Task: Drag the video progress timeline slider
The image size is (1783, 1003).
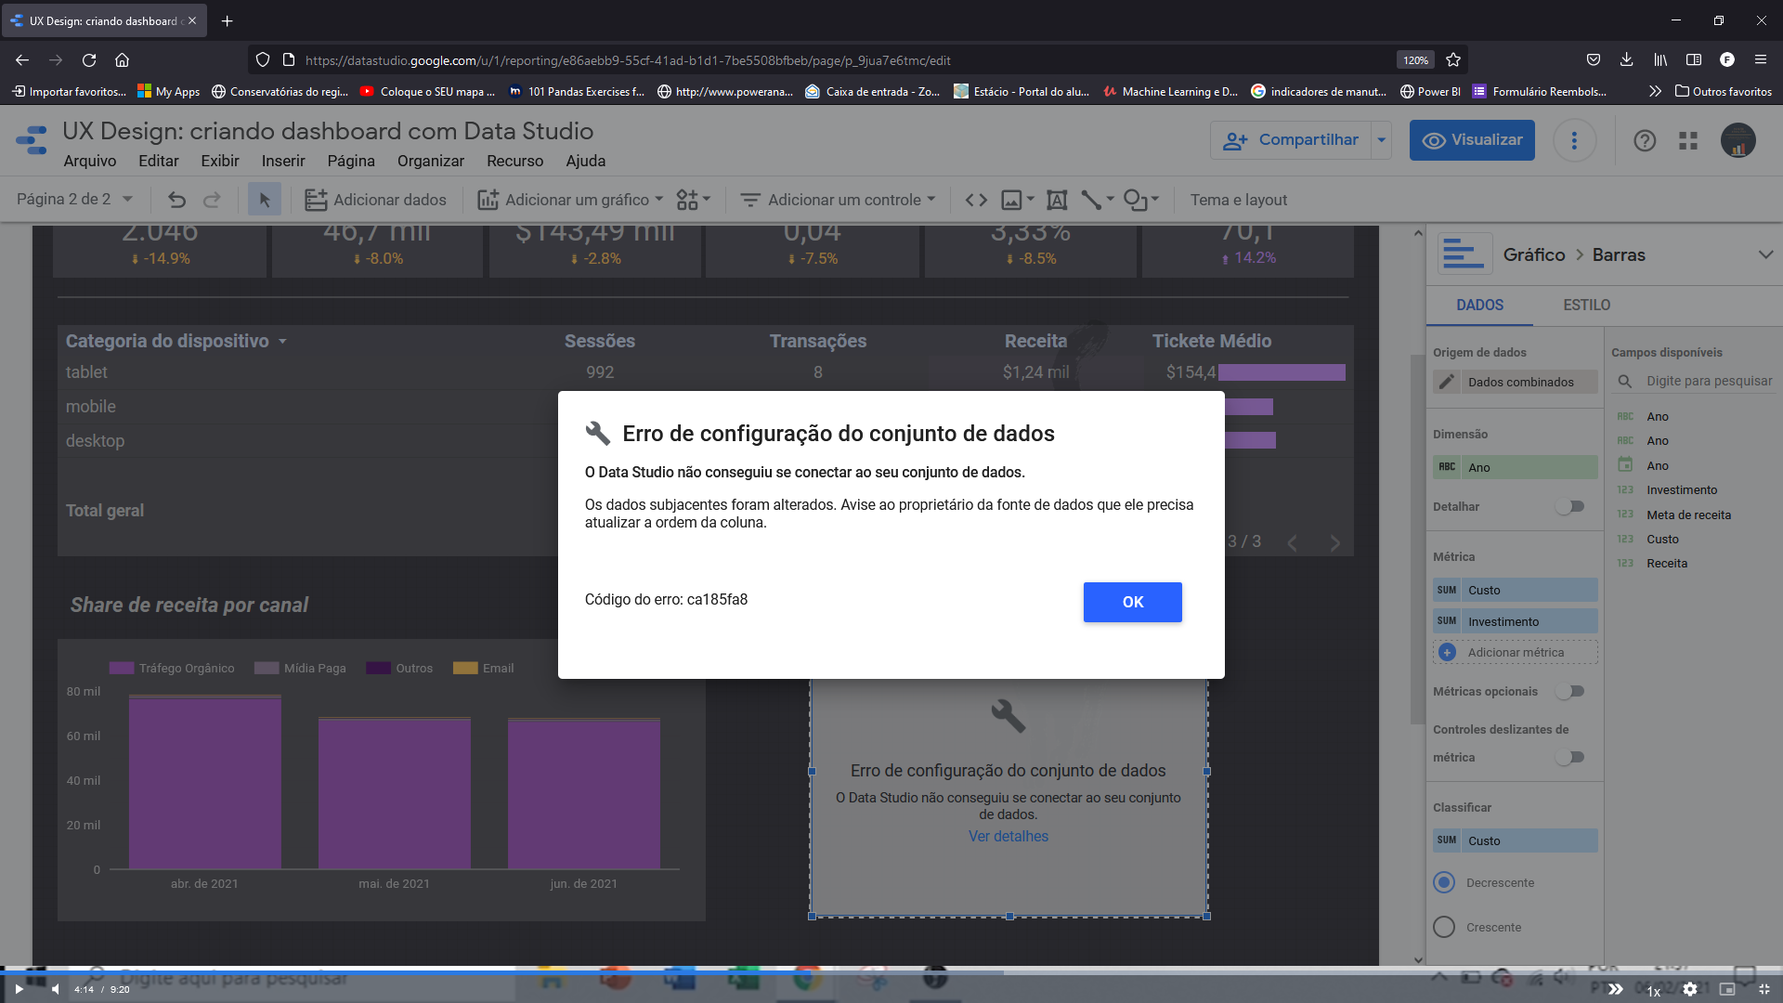Action: 808,971
